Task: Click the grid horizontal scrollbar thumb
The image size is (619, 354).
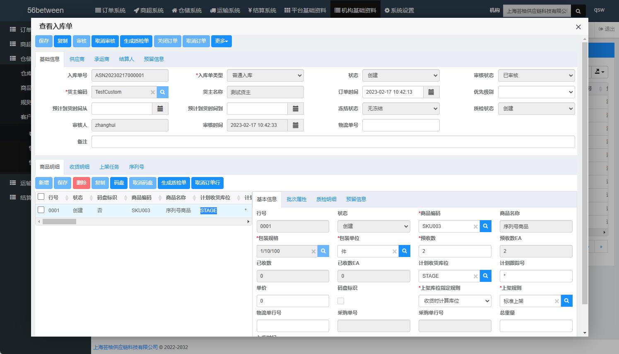Action: coord(59,222)
